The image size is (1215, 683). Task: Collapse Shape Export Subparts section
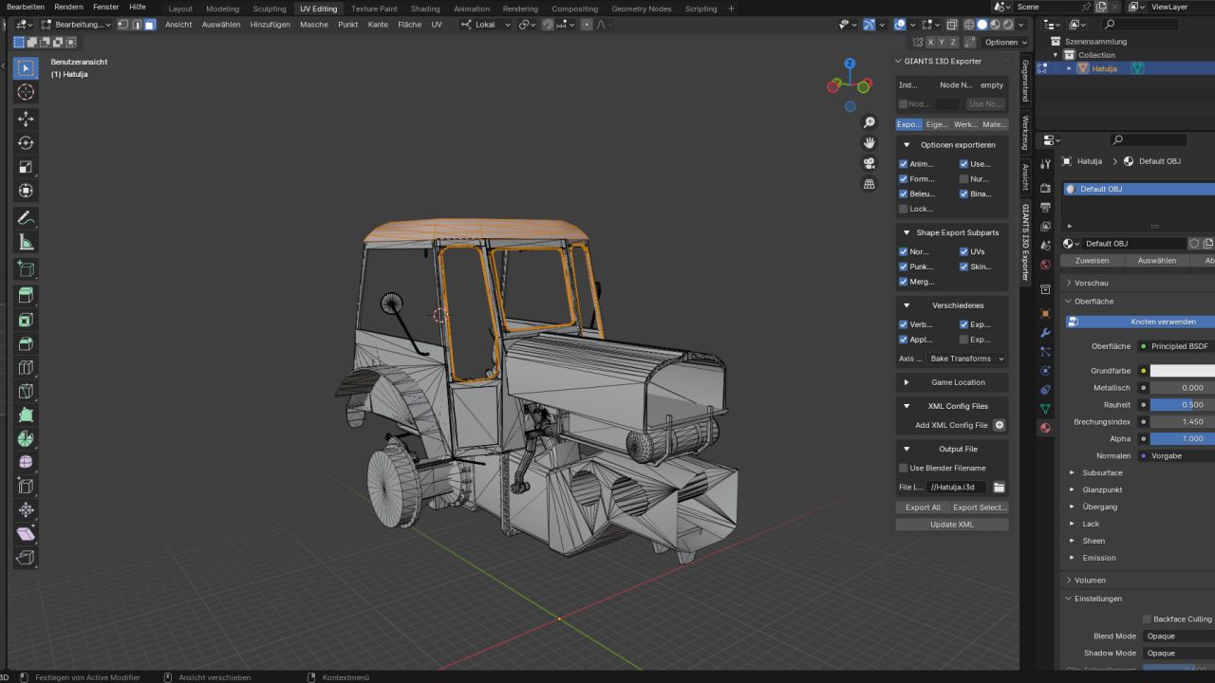pyautogui.click(x=907, y=232)
